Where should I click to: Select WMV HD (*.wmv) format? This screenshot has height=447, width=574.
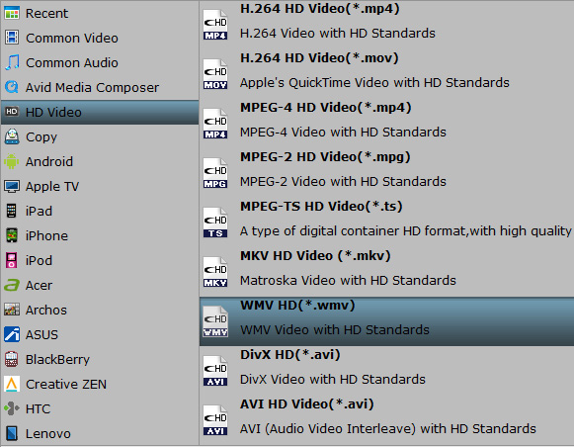387,321
